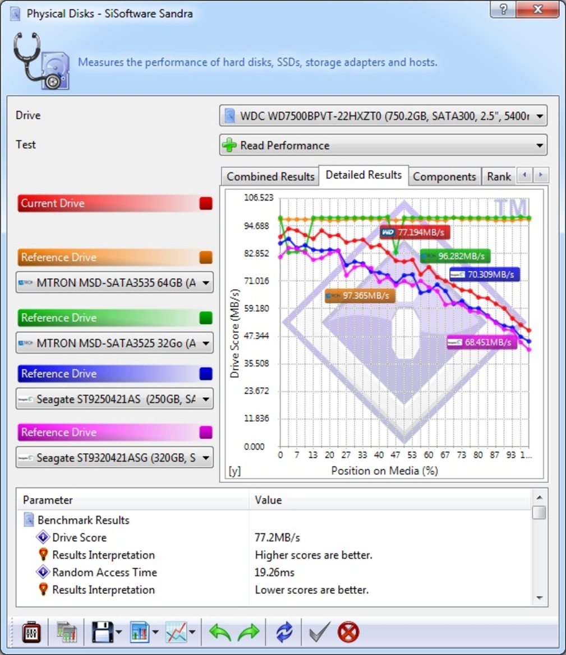Image resolution: width=566 pixels, height=655 pixels.
Task: Click the green forward arrow icon
Action: pos(249,632)
